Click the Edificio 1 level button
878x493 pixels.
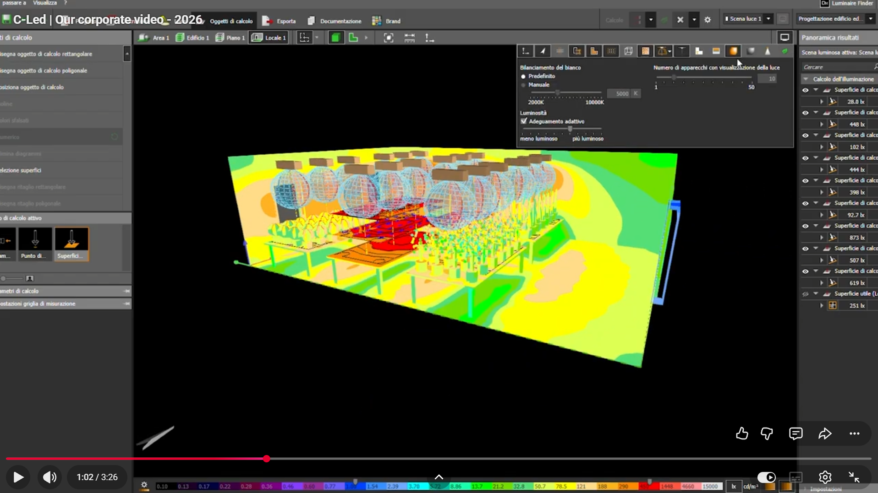coord(192,38)
